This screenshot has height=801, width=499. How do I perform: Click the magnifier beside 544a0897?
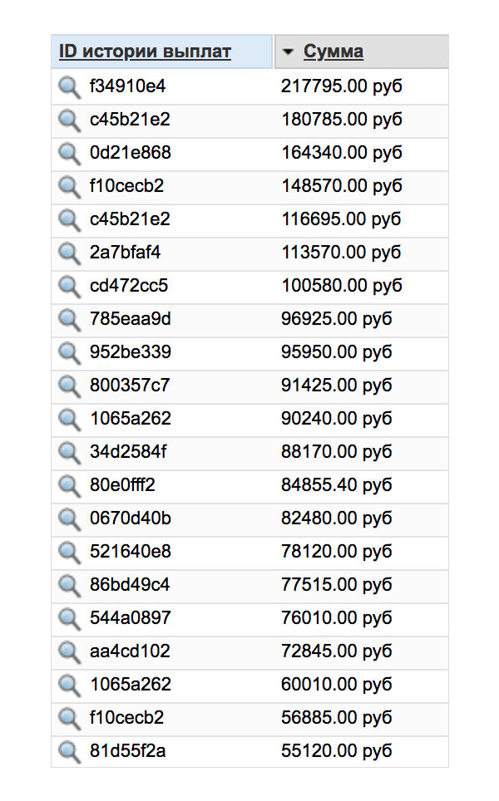[68, 618]
